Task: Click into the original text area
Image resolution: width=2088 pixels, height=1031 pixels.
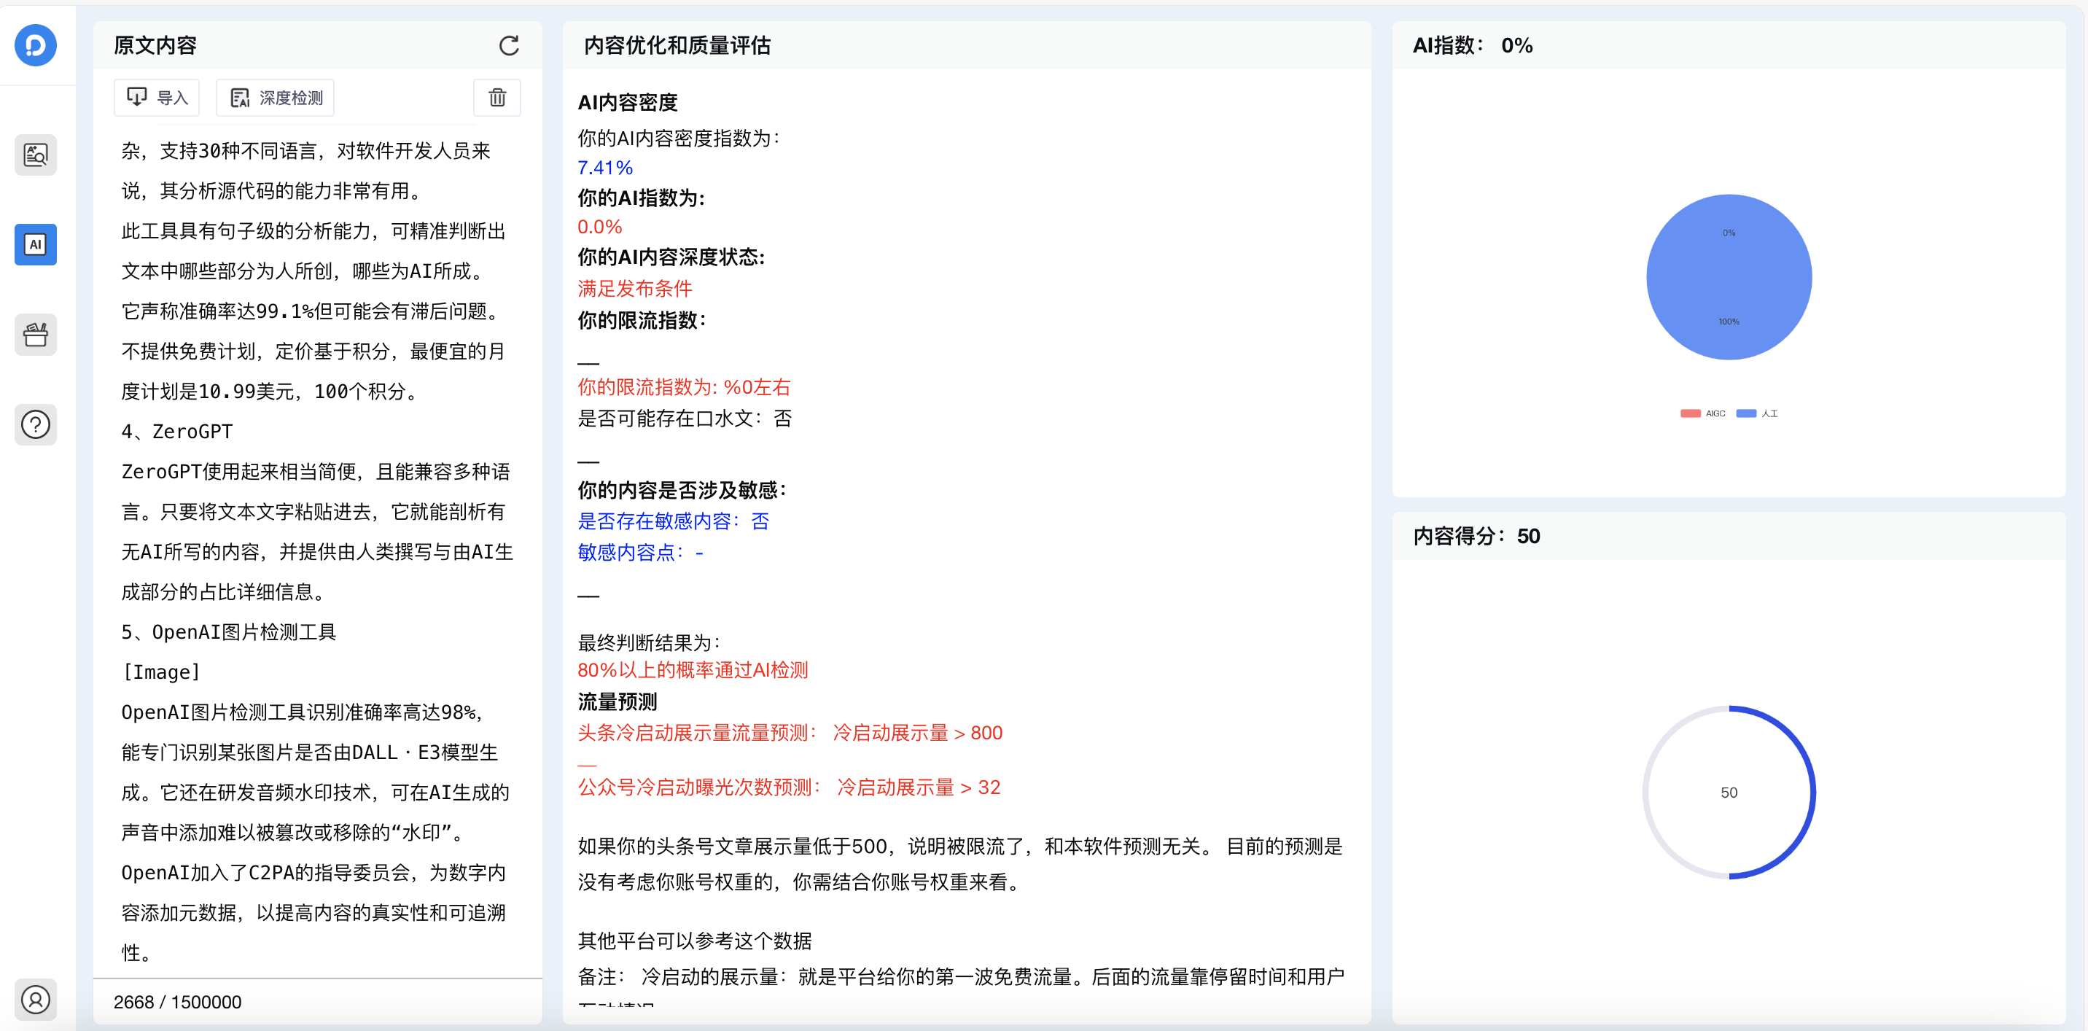Action: (x=316, y=551)
